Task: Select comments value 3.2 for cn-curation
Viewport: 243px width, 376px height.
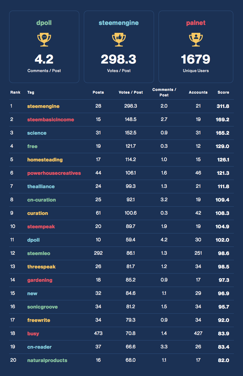Action: (x=164, y=200)
